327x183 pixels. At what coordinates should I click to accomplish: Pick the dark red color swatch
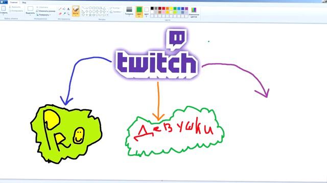[160, 8]
